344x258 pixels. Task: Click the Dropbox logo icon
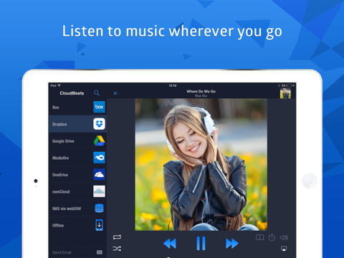99,124
